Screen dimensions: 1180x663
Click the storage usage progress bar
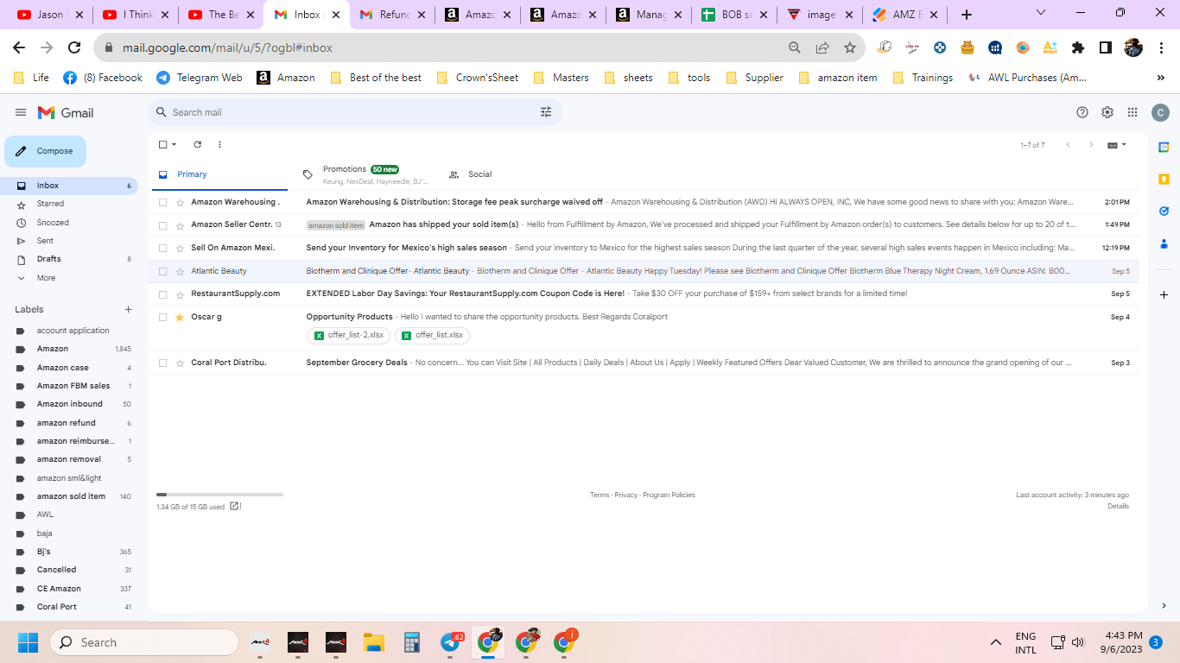pyautogui.click(x=219, y=495)
